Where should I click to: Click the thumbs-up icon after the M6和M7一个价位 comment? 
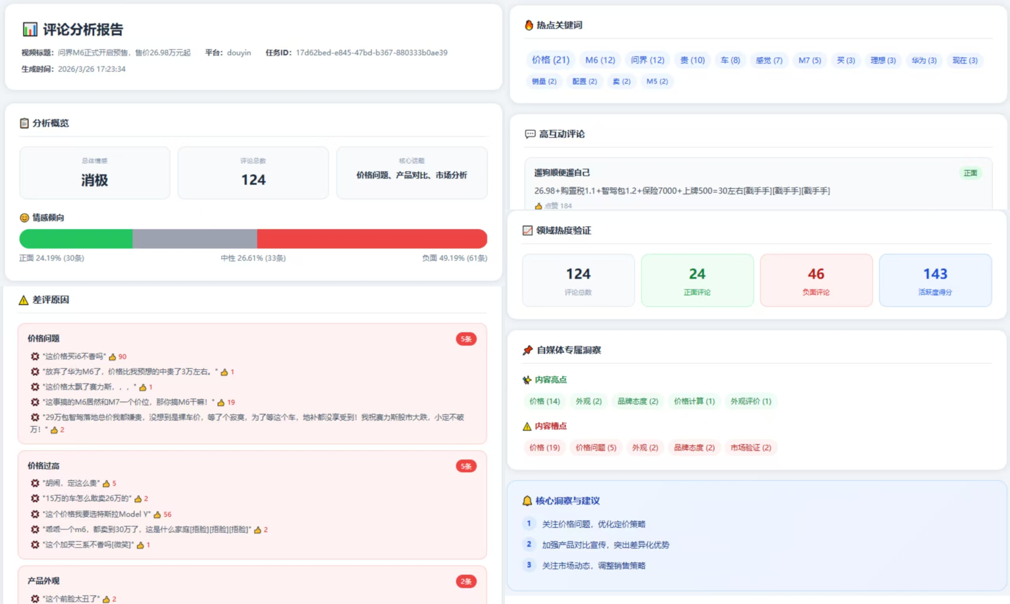(221, 402)
